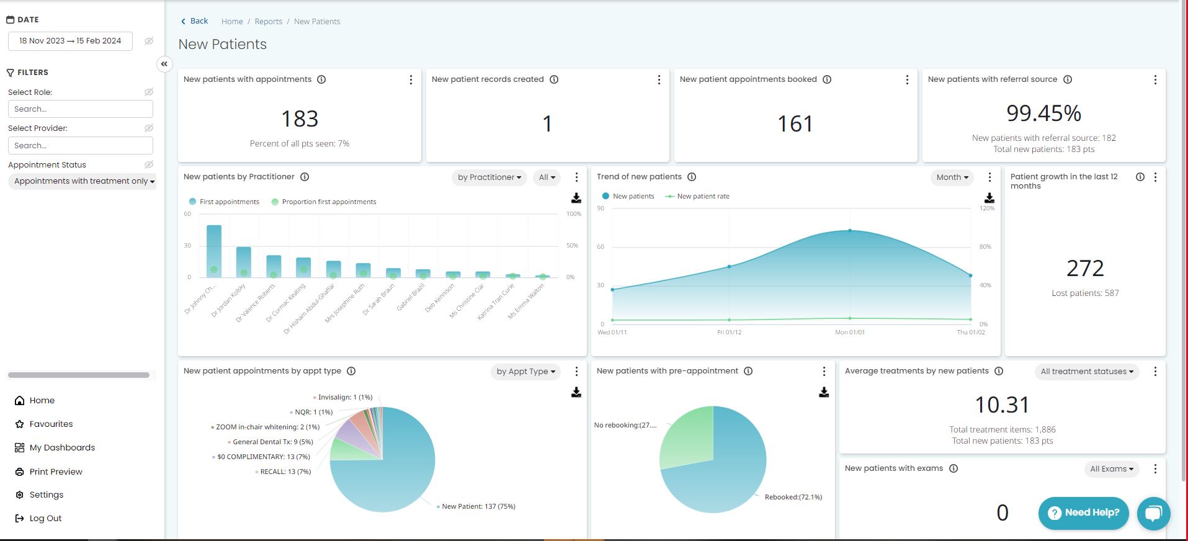Go to My Dashboards in sidebar
The width and height of the screenshot is (1188, 541).
[62, 447]
